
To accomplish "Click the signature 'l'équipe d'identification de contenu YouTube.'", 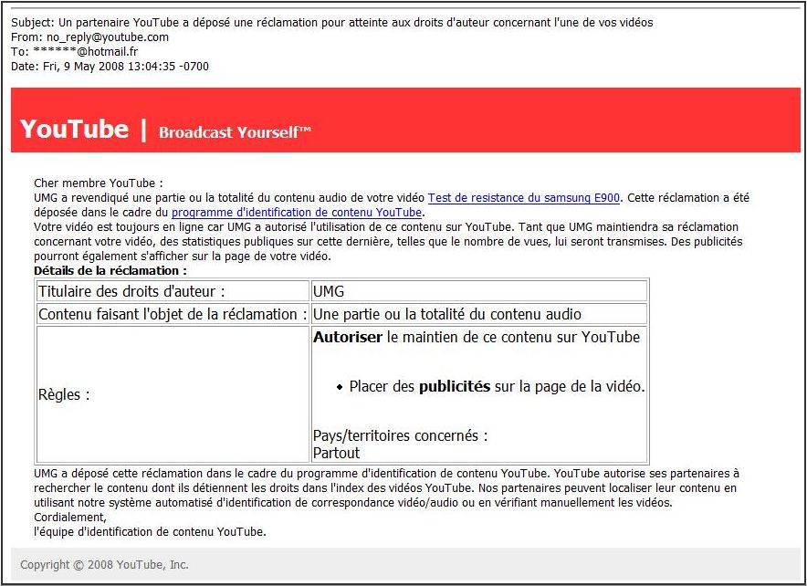I will click(x=151, y=531).
